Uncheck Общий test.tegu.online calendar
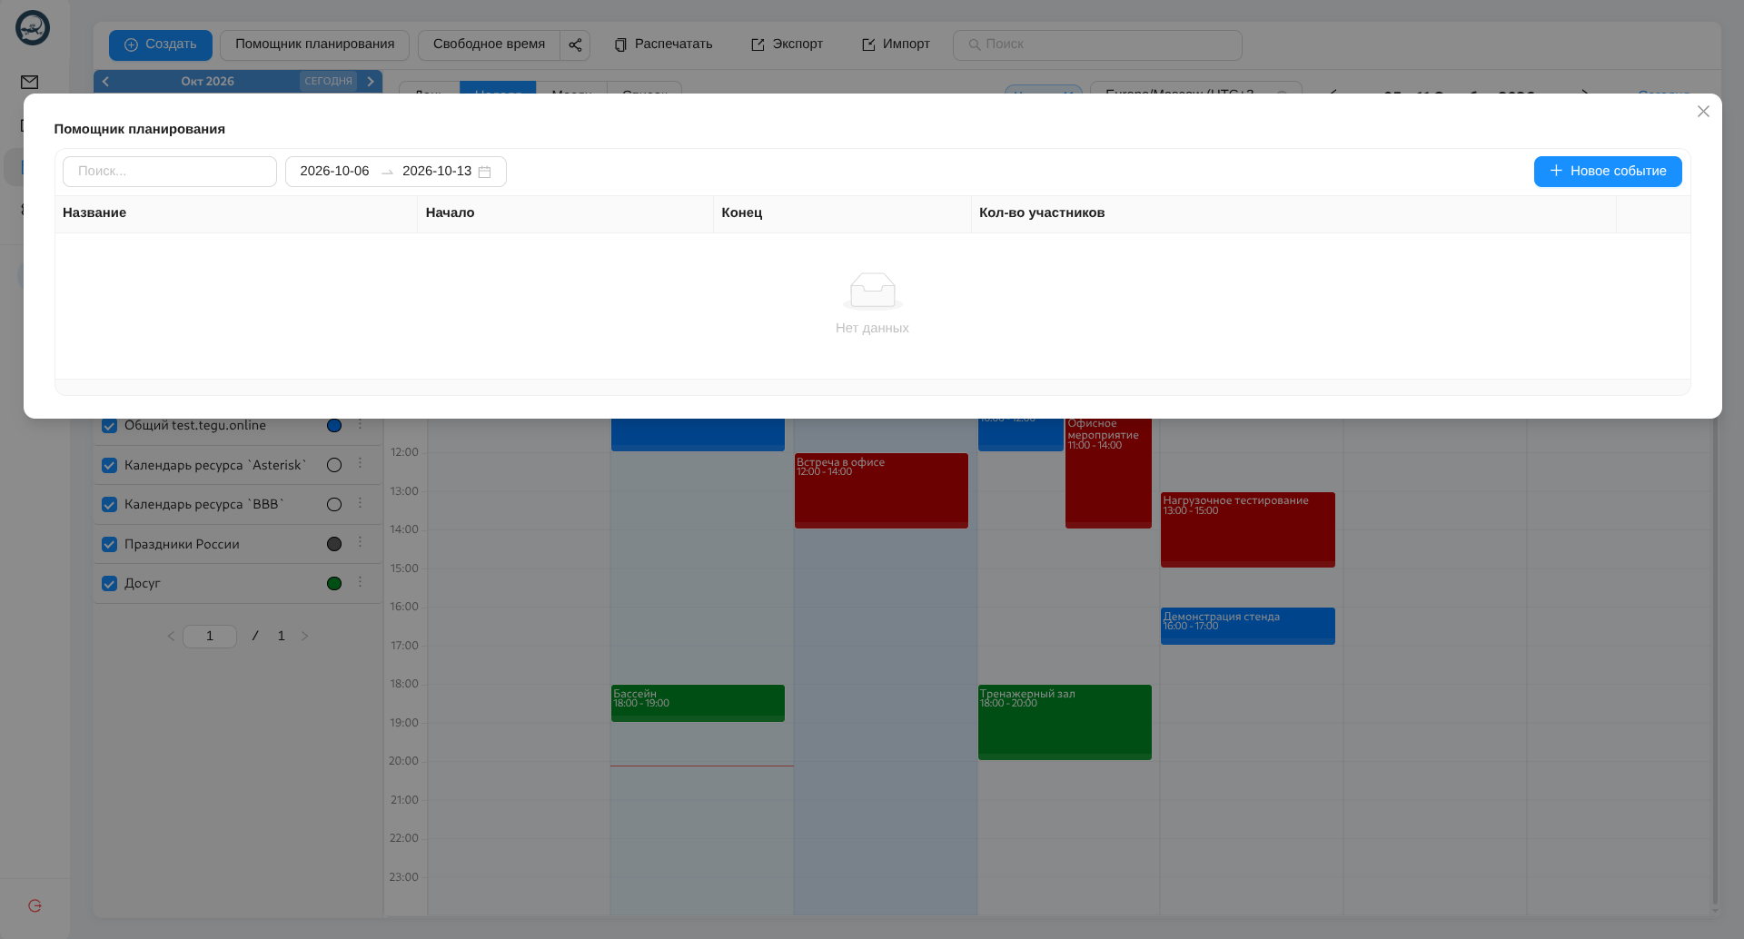Screen dimensions: 1744x939 pos(110,426)
